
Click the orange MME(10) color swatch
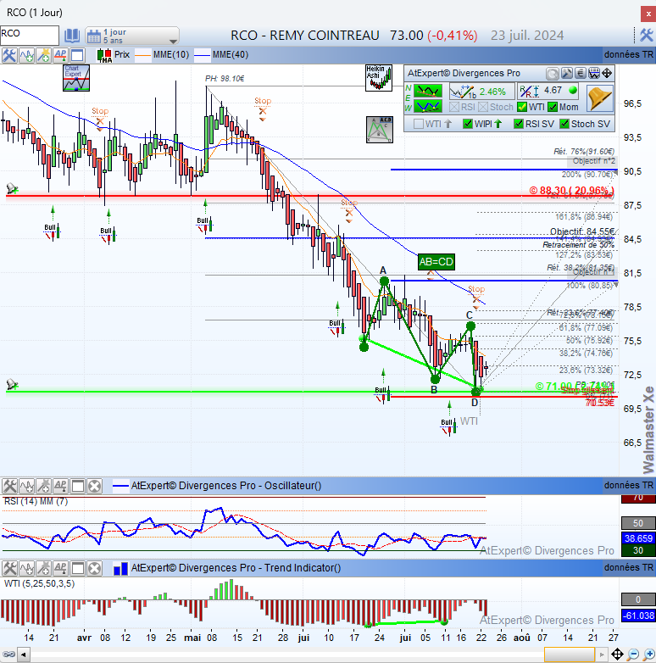tap(143, 55)
